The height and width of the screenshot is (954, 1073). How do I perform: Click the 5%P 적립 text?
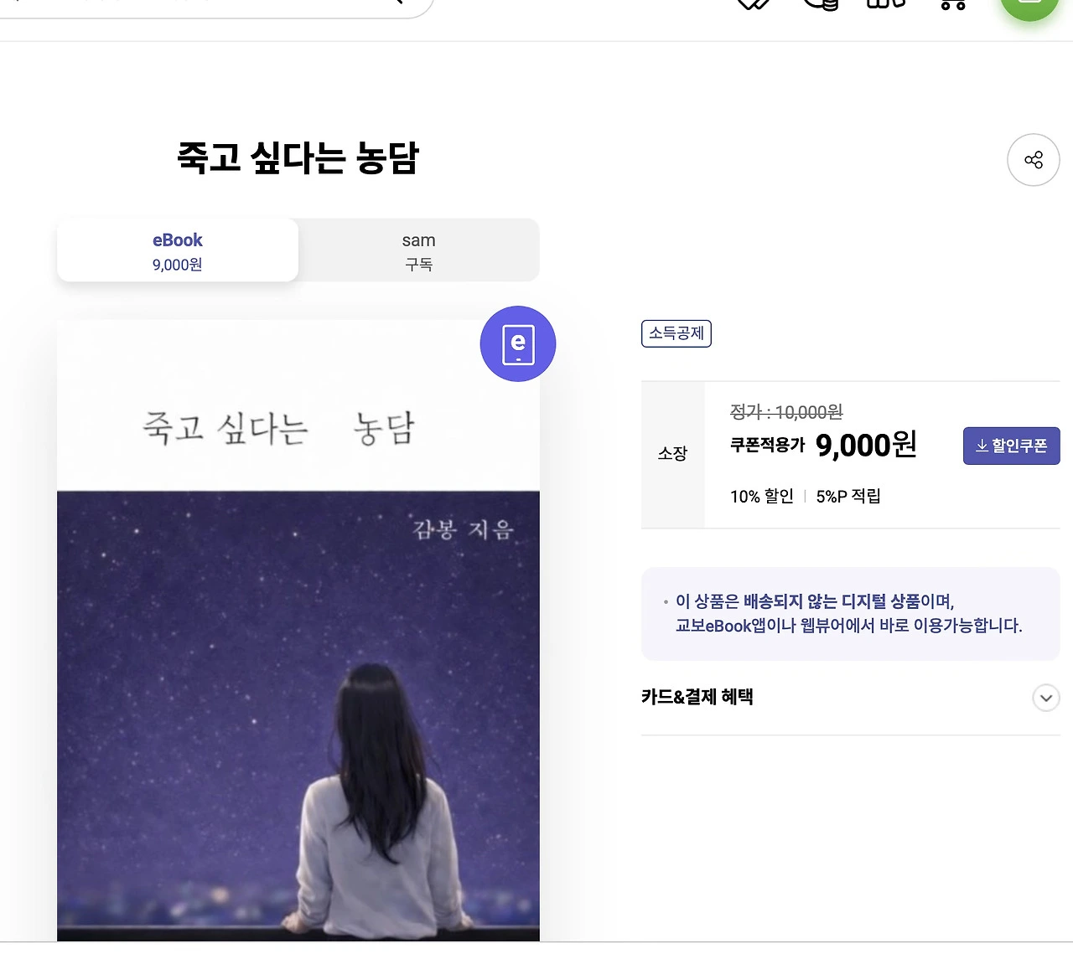pyautogui.click(x=848, y=496)
